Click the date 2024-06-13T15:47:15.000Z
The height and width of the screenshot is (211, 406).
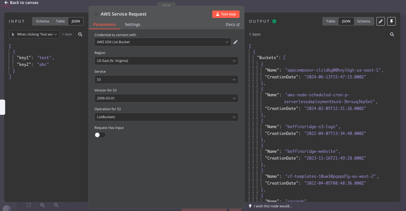click(335, 77)
